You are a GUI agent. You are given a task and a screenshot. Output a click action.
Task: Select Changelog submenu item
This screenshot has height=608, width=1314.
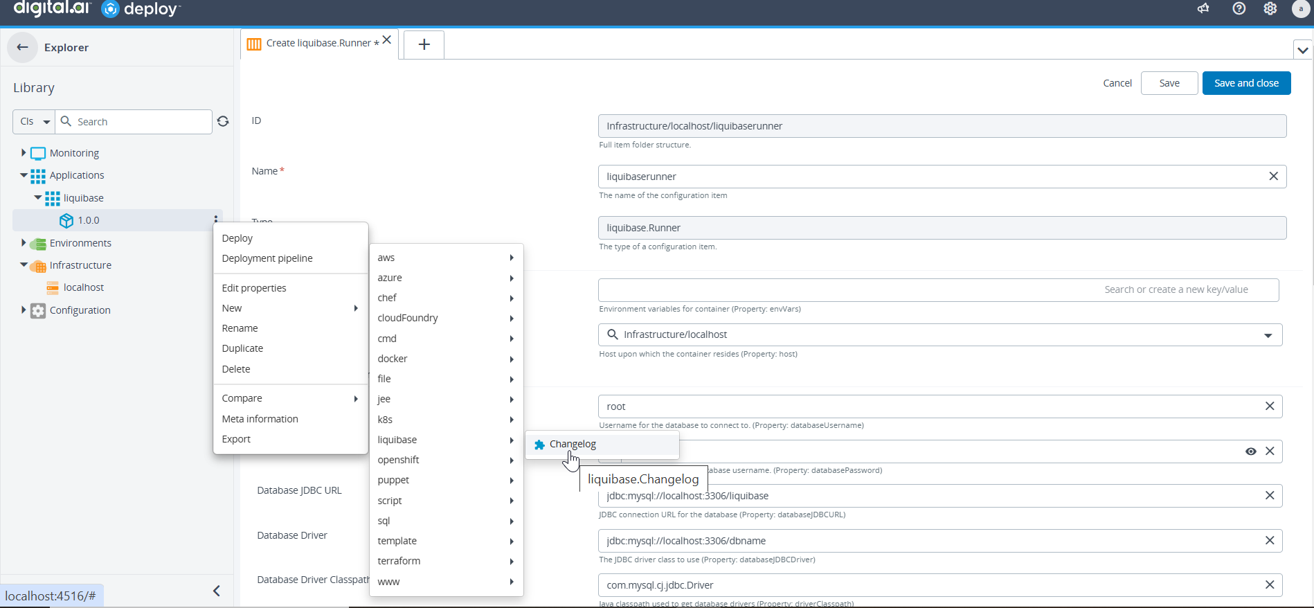[x=602, y=444]
